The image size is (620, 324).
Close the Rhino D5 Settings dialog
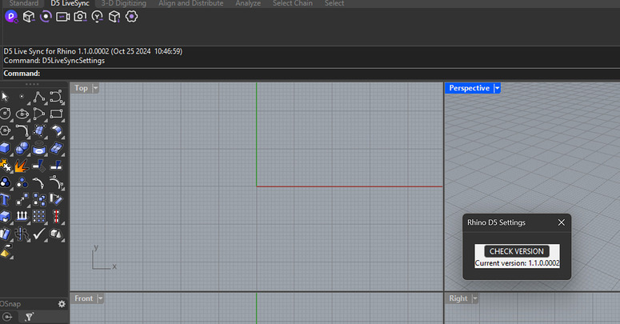pyautogui.click(x=561, y=222)
